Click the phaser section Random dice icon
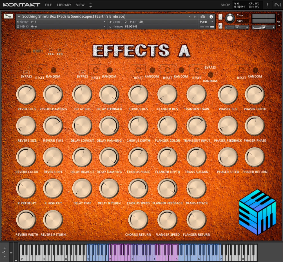283x262 pixels. (255, 70)
